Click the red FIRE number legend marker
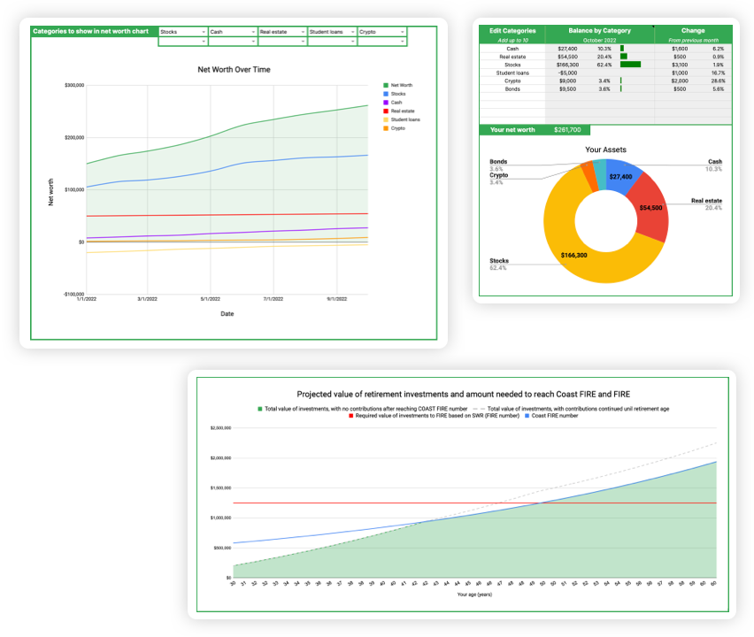 351,415
